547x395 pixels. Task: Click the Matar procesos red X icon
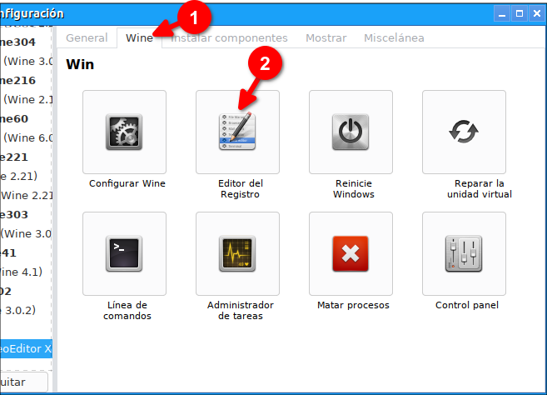click(x=351, y=253)
